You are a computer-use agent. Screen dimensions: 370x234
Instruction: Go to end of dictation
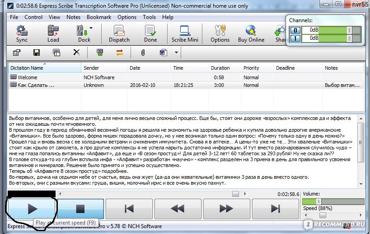point(276,209)
